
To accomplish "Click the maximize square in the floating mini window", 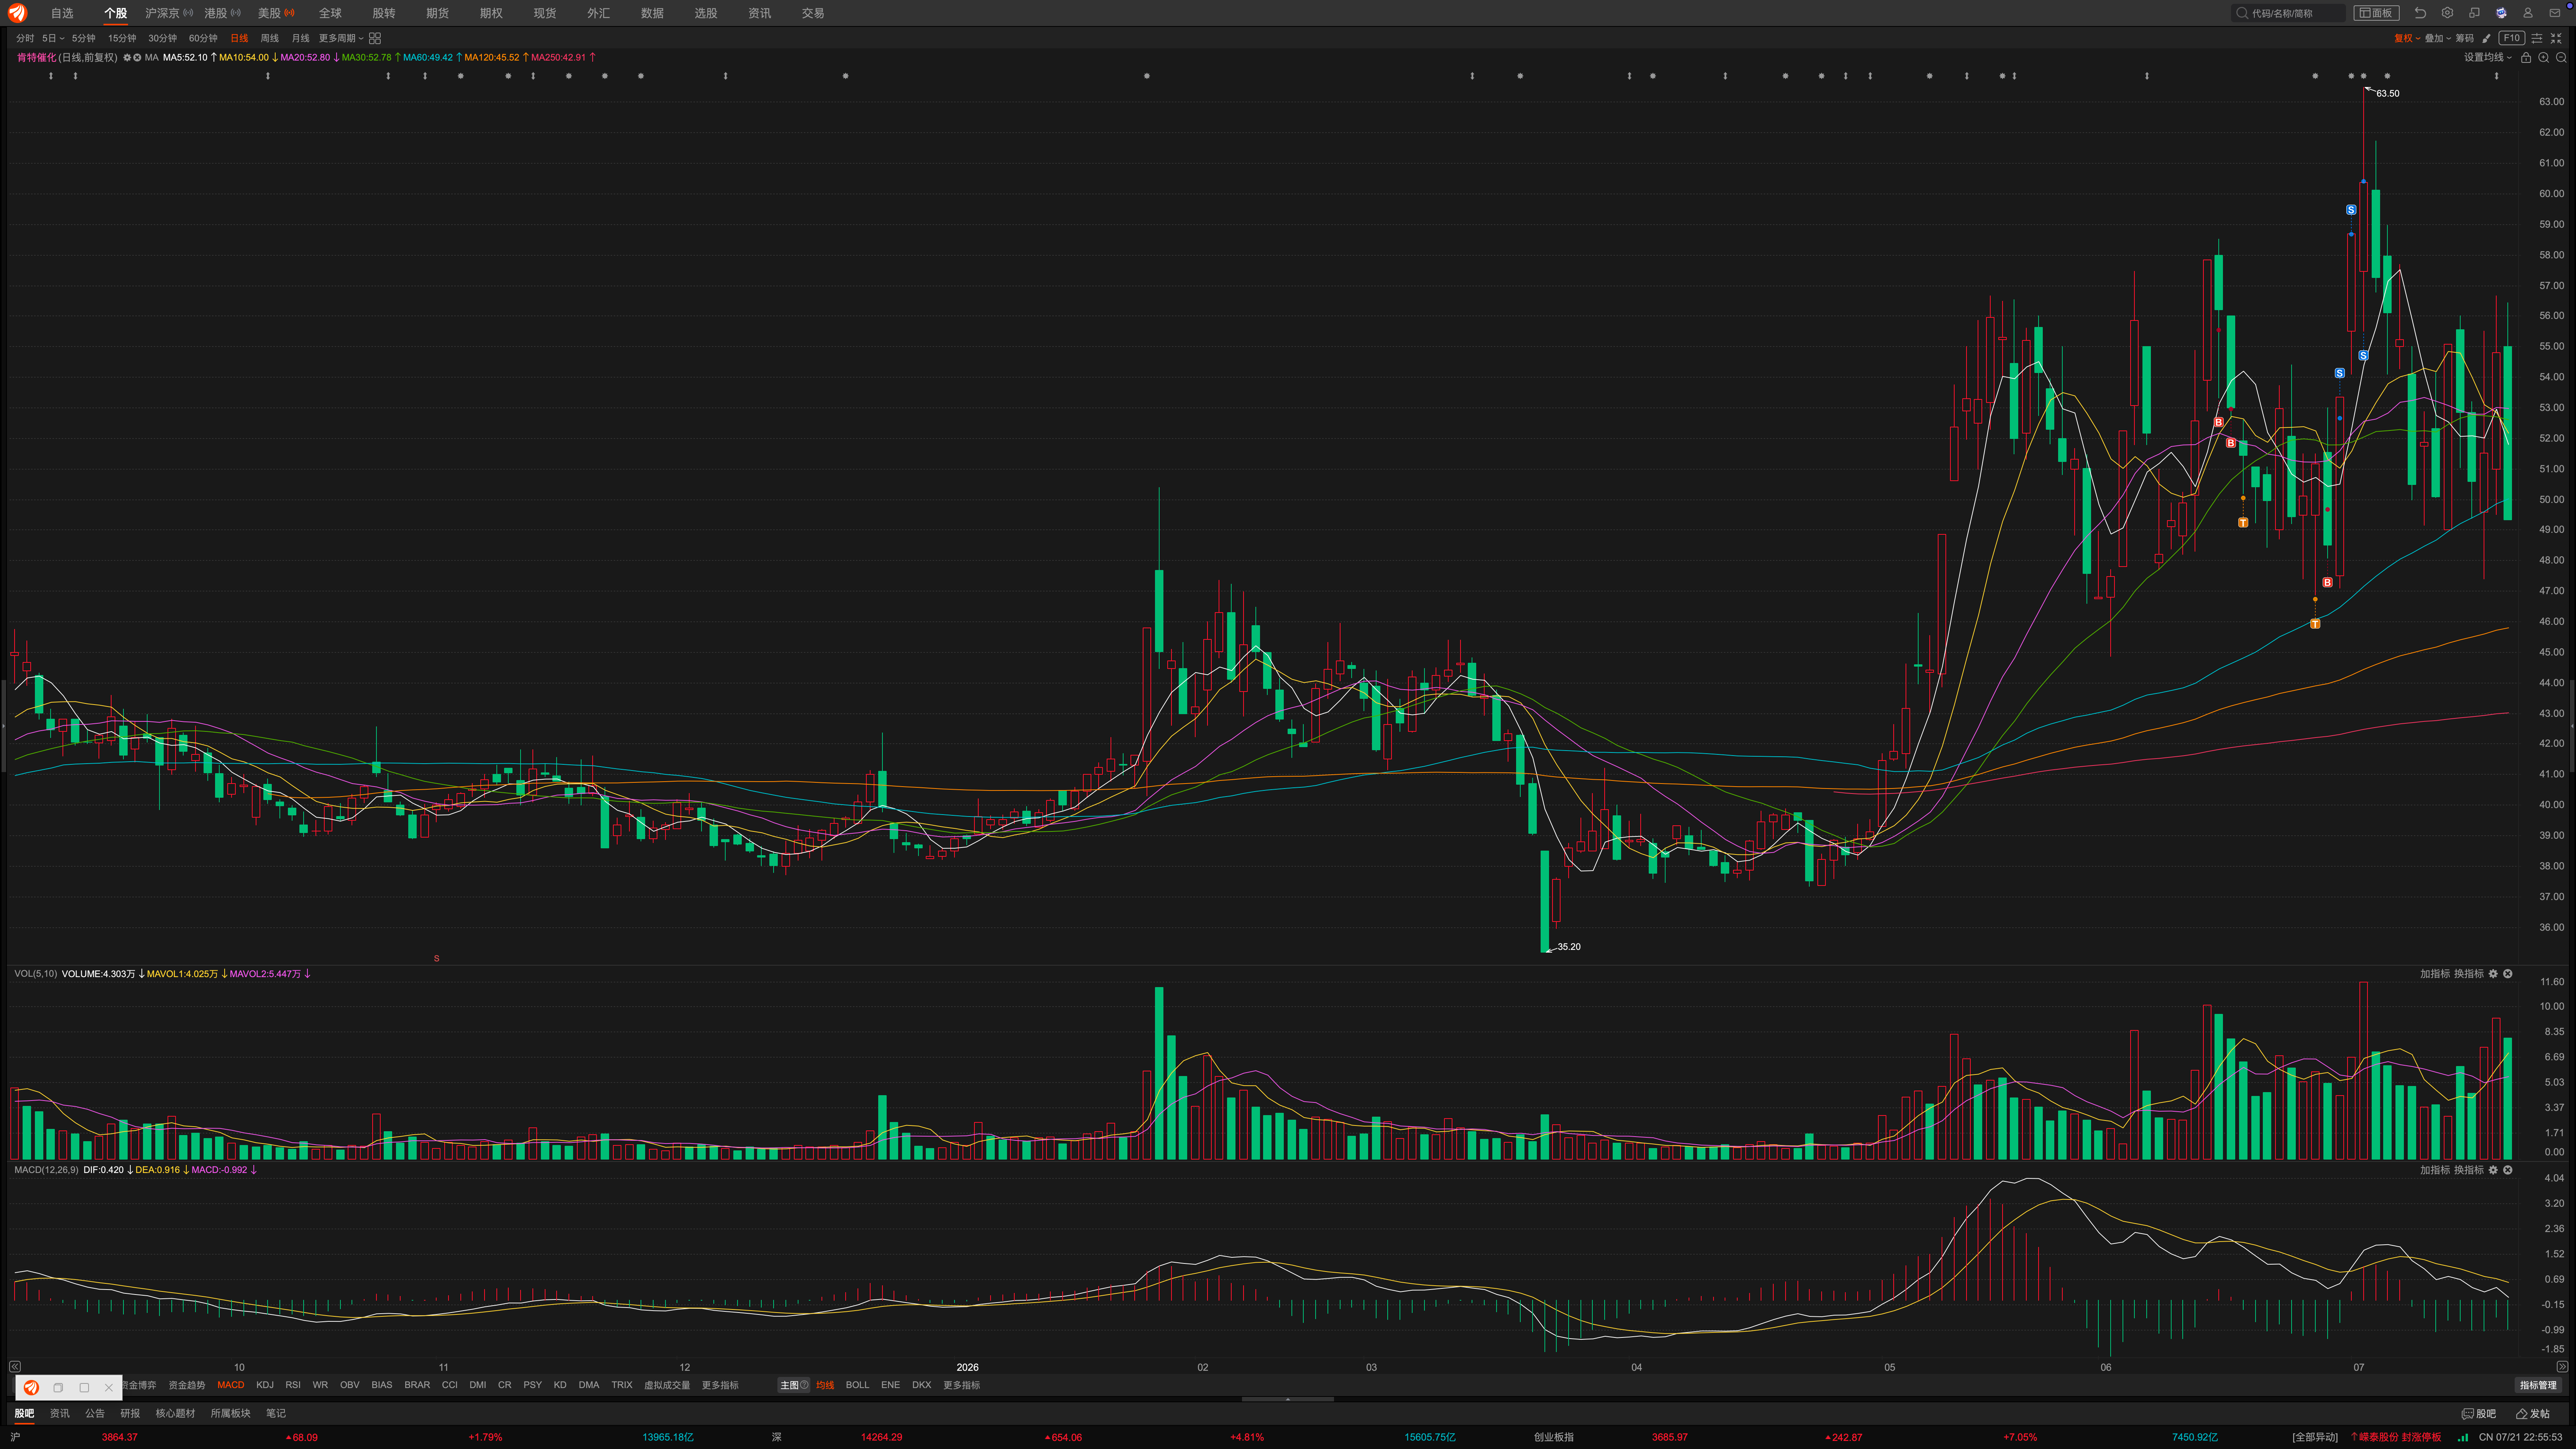I will point(84,1388).
